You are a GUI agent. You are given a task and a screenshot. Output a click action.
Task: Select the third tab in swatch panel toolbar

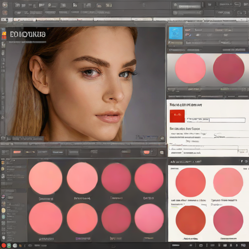[x=43, y=152]
